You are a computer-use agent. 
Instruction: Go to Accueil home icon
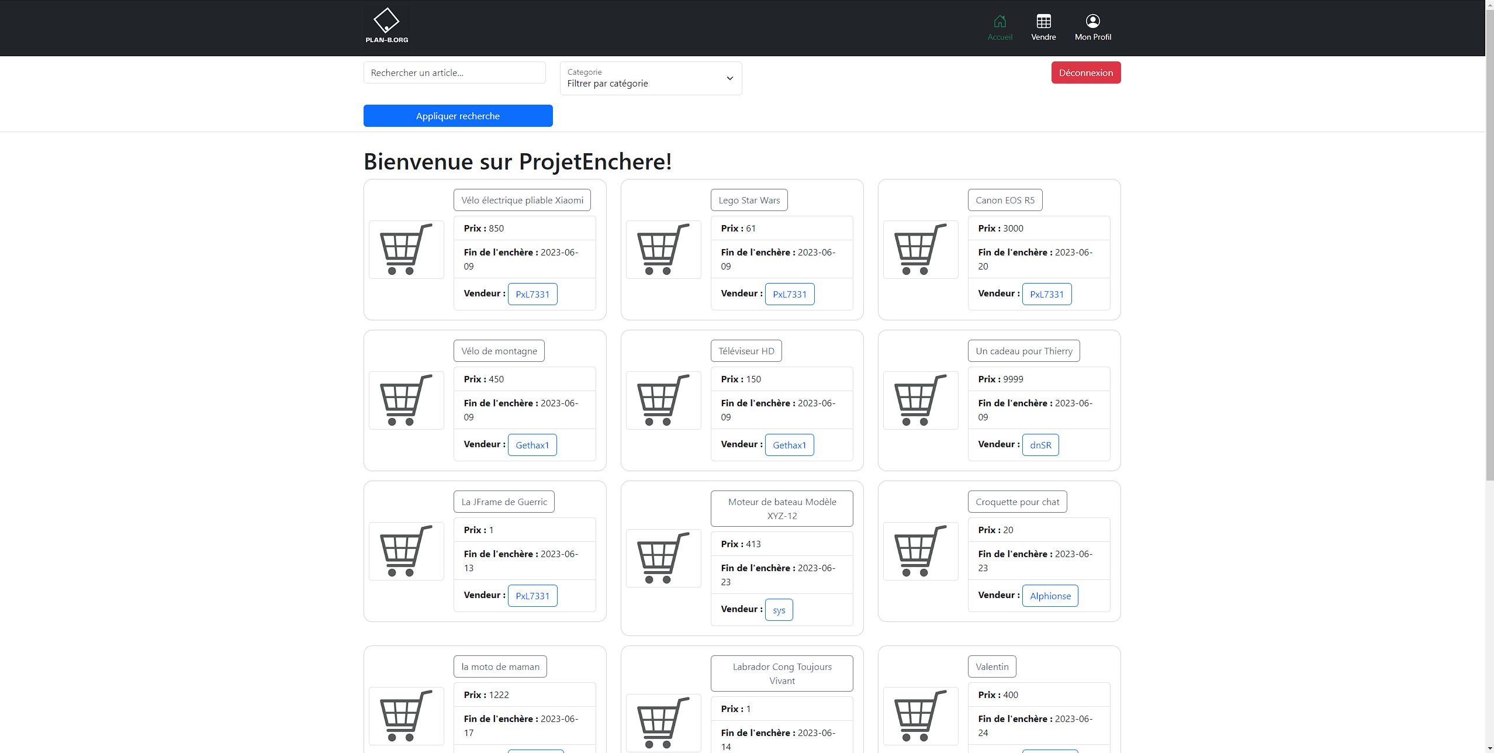point(1000,22)
